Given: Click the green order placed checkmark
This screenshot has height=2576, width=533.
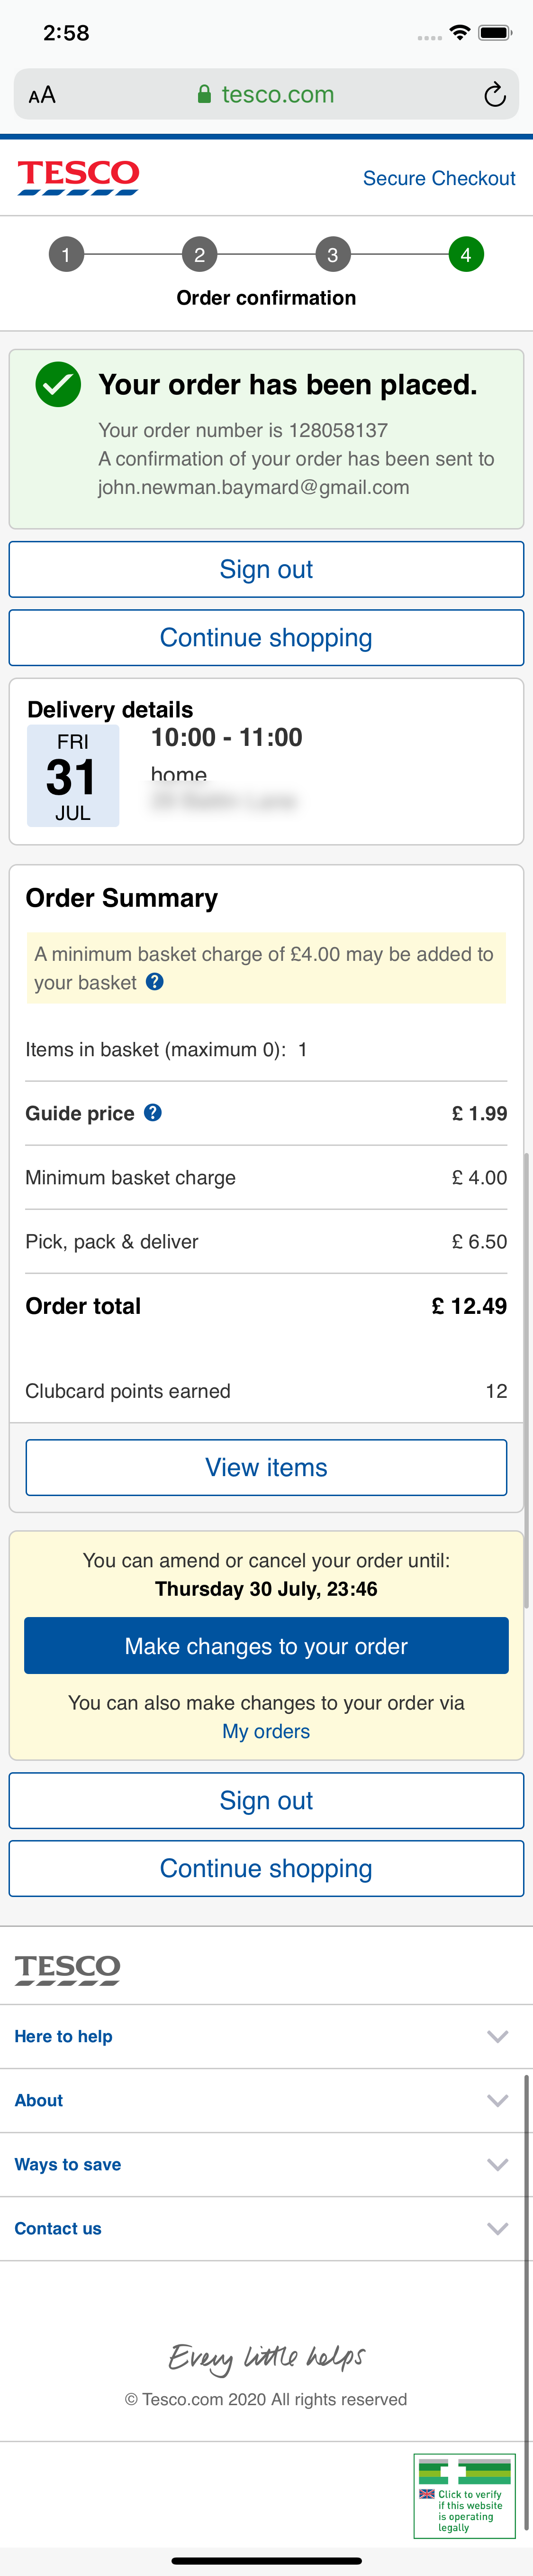Looking at the screenshot, I should pyautogui.click(x=57, y=384).
